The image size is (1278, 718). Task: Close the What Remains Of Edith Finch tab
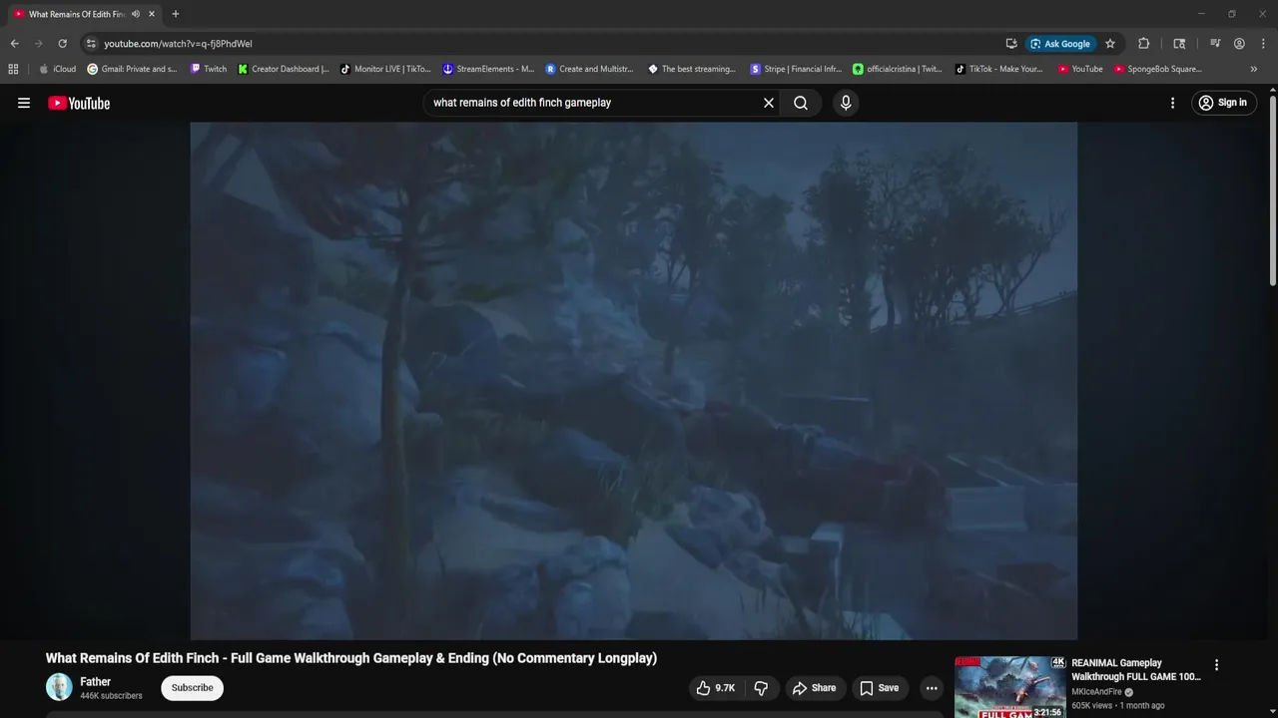(152, 14)
